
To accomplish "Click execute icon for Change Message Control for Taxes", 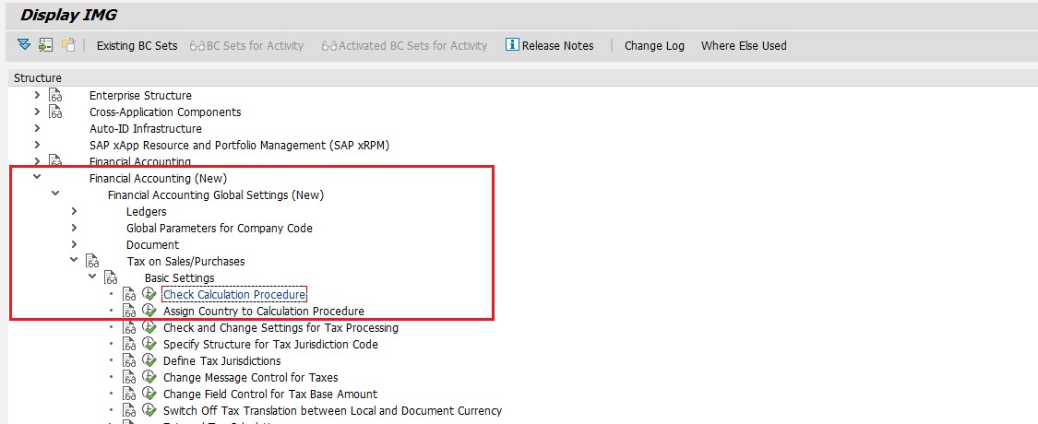I will pyautogui.click(x=149, y=378).
